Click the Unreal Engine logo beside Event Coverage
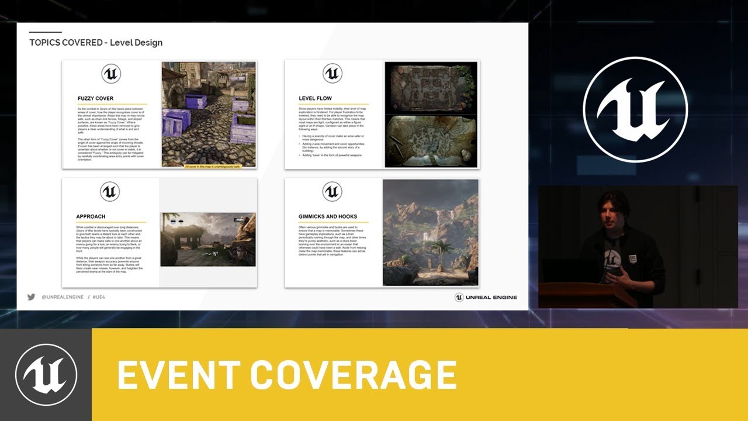 click(x=46, y=375)
